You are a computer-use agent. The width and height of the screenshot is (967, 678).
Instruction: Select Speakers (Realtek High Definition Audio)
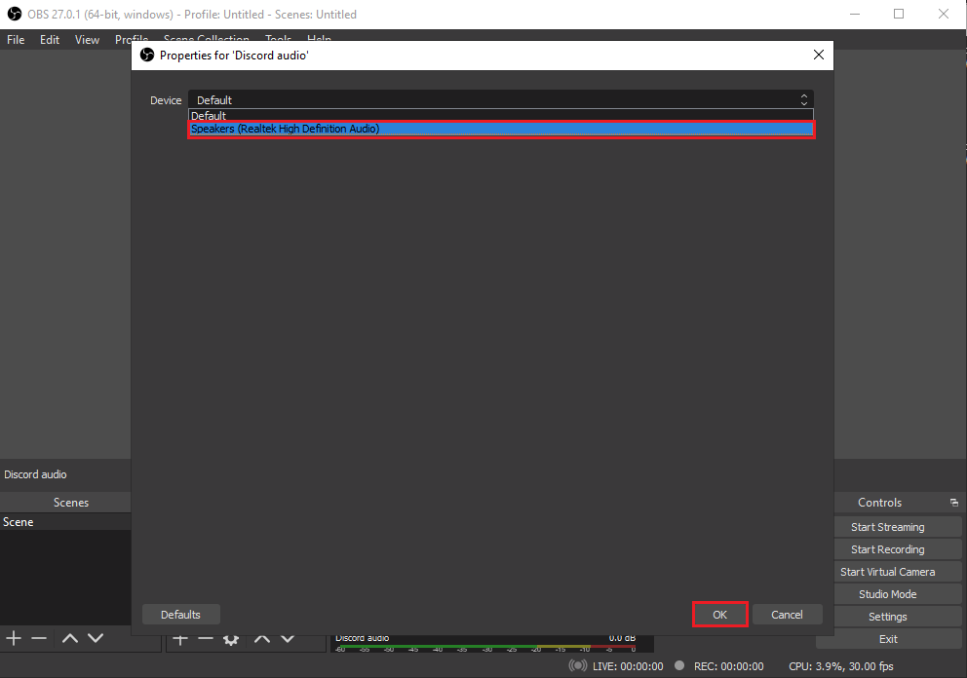[x=501, y=129]
